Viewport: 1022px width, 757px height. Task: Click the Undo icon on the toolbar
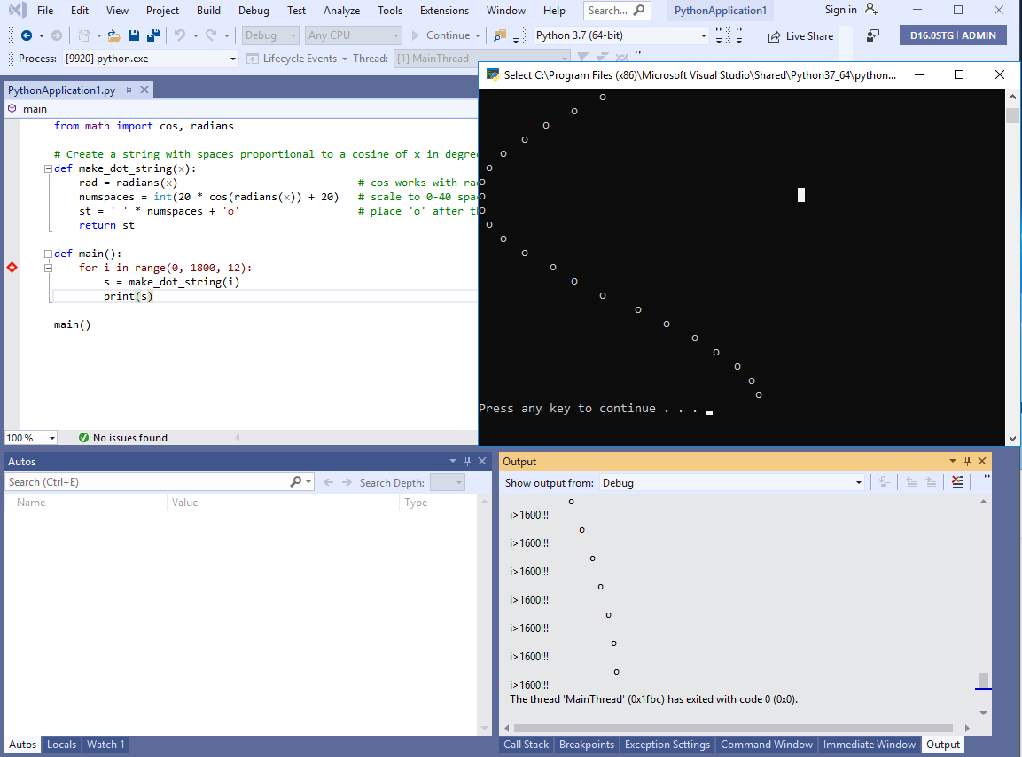pyautogui.click(x=180, y=35)
